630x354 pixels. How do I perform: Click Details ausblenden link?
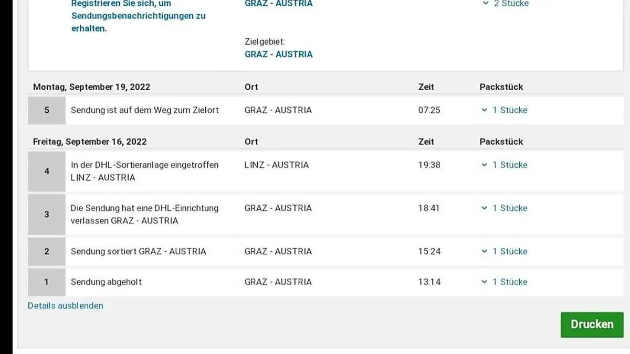pyautogui.click(x=66, y=306)
